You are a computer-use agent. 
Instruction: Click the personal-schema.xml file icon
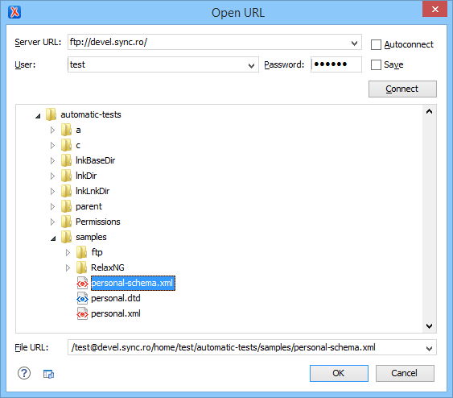click(82, 283)
